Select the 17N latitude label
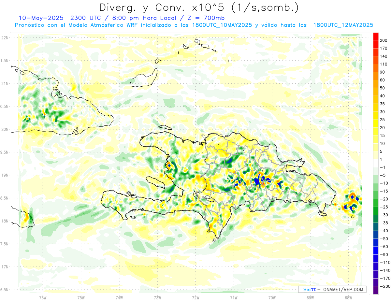 pos(5,267)
